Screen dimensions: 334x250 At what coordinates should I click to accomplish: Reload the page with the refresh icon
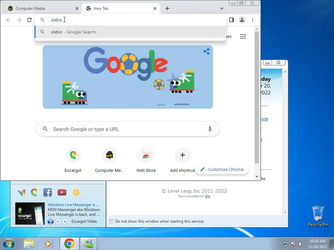[29, 20]
